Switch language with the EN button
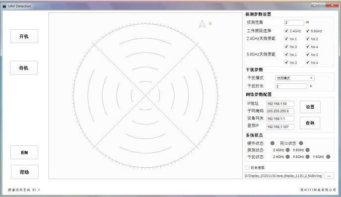 point(24,152)
